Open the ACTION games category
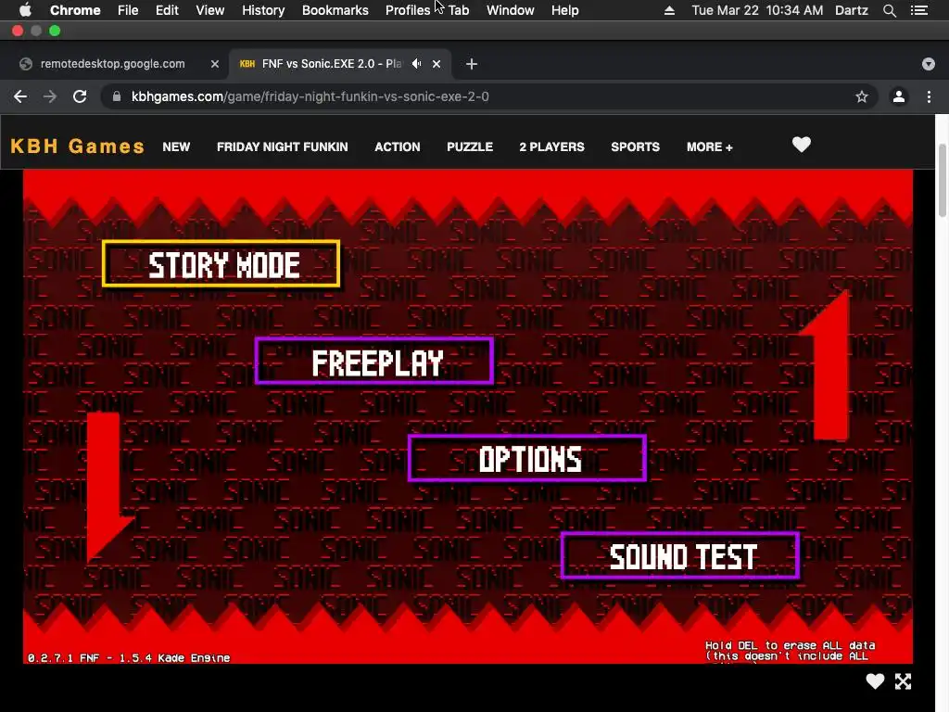 [x=397, y=146]
